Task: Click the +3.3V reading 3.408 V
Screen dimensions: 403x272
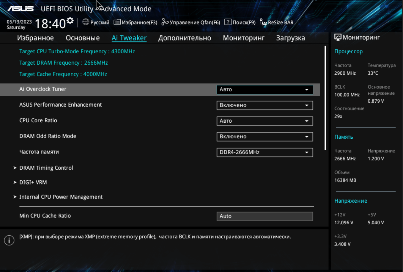Action: (343, 244)
